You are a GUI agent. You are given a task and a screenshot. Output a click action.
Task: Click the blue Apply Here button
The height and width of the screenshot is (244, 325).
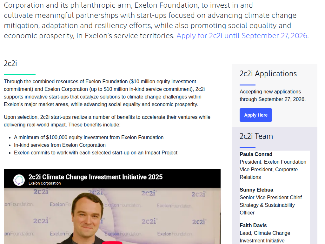point(255,115)
